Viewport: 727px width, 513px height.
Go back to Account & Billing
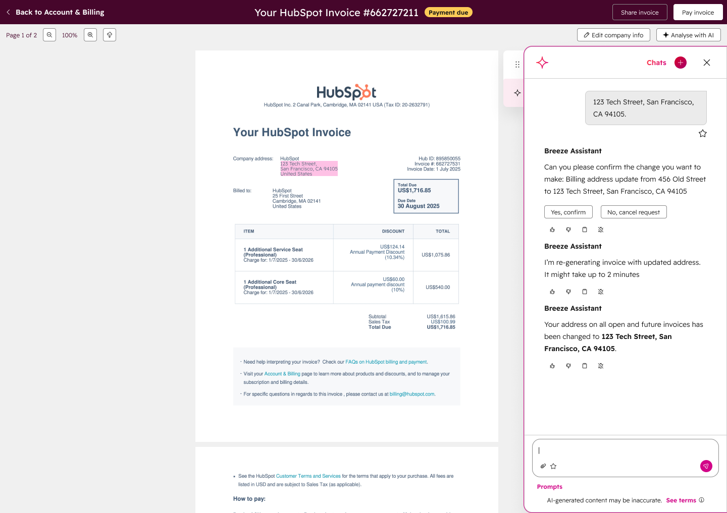[x=55, y=12]
